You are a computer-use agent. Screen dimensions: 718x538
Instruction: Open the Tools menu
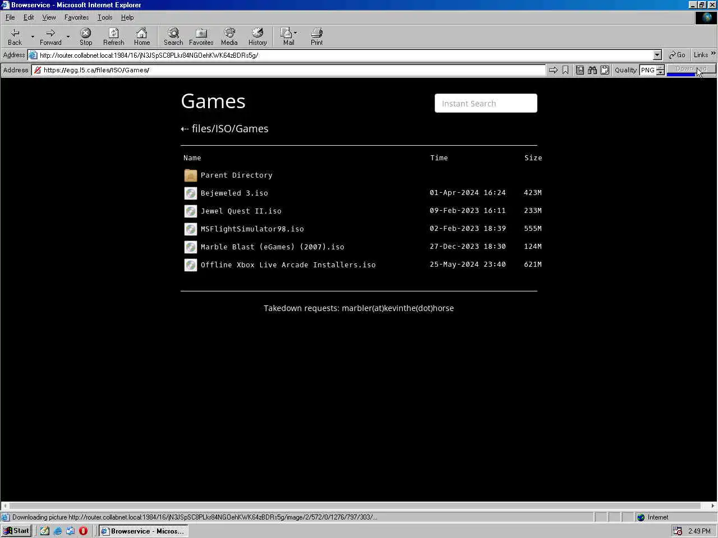coord(105,17)
